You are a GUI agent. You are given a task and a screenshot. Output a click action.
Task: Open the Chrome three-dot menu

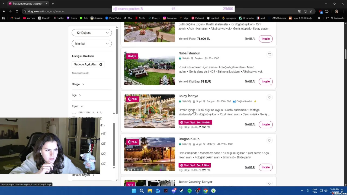tap(343, 11)
